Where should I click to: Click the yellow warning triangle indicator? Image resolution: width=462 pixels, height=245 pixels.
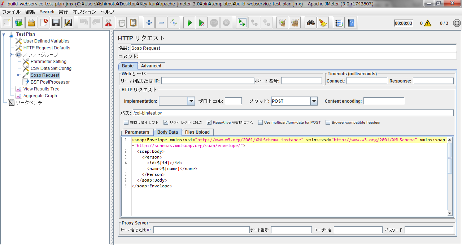[428, 23]
